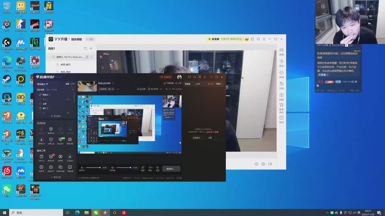Open the 美颜 beauty panel in YY sidebar

point(282,52)
